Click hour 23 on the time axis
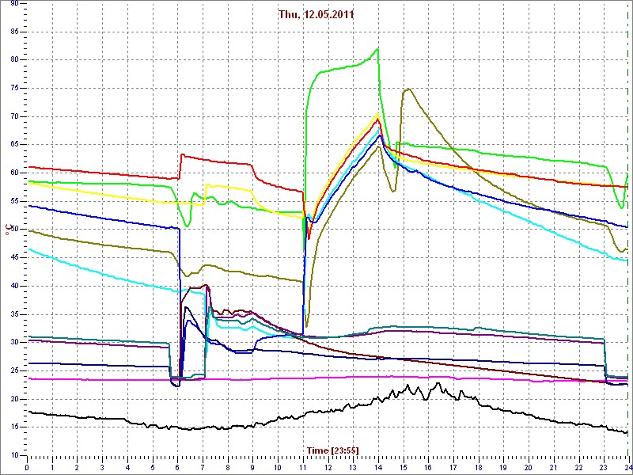633x475 pixels. [603, 467]
